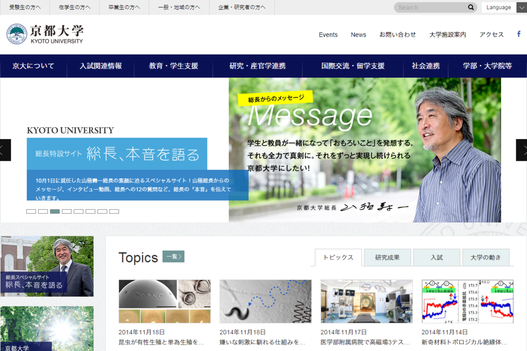The height and width of the screenshot is (351, 527).
Task: Select third active carousel indicator
Action: [x=55, y=211]
